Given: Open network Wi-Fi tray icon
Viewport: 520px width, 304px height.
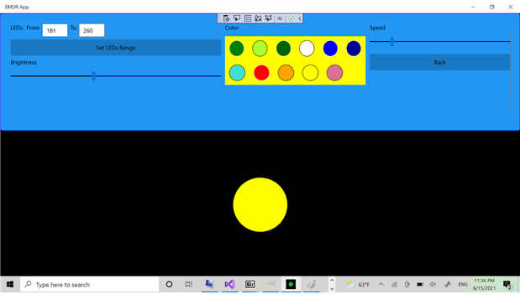Looking at the screenshot, I should click(394, 284).
